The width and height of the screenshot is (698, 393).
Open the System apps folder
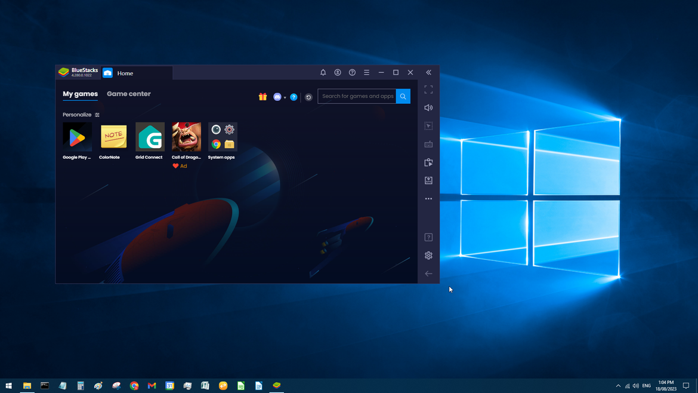pos(221,137)
